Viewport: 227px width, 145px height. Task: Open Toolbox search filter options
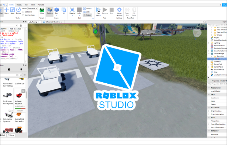[25, 75]
